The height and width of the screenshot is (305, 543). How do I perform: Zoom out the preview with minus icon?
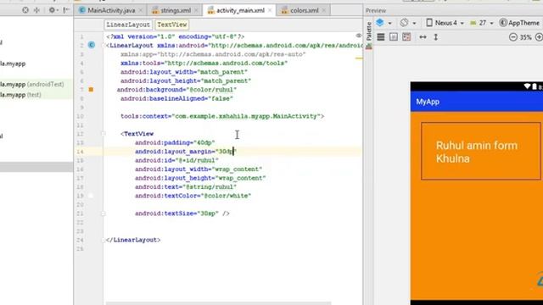point(513,37)
